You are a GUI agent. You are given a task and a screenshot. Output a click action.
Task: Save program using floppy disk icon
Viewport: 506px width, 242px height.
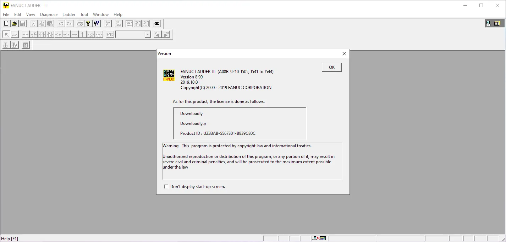click(x=22, y=24)
